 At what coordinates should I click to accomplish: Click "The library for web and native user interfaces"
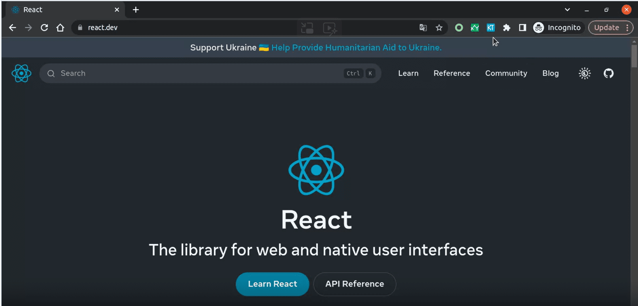tap(316, 250)
